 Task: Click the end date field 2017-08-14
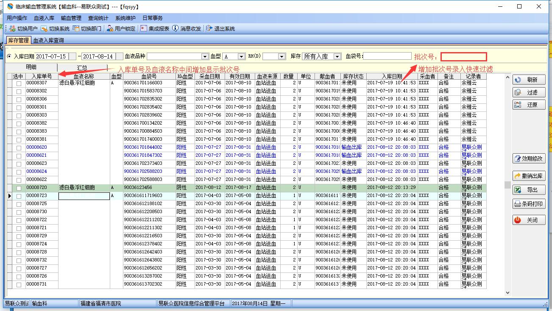tap(98, 56)
